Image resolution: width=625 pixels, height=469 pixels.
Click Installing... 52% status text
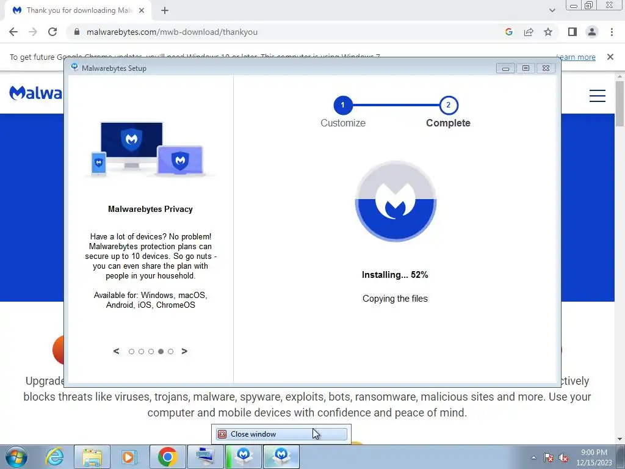pos(395,275)
